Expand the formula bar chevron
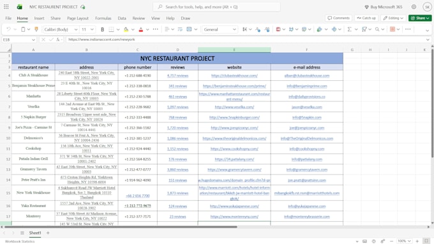Screen dimensions: 434x244 [428, 39]
